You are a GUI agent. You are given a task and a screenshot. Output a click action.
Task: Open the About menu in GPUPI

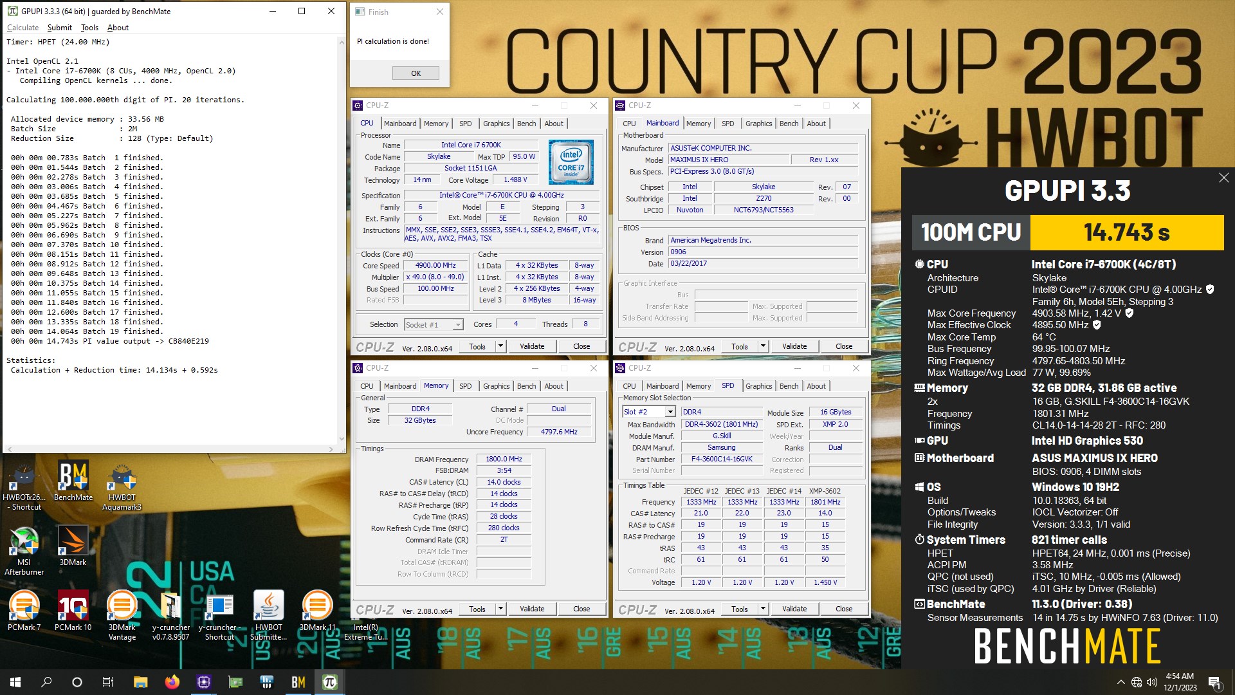pos(118,28)
